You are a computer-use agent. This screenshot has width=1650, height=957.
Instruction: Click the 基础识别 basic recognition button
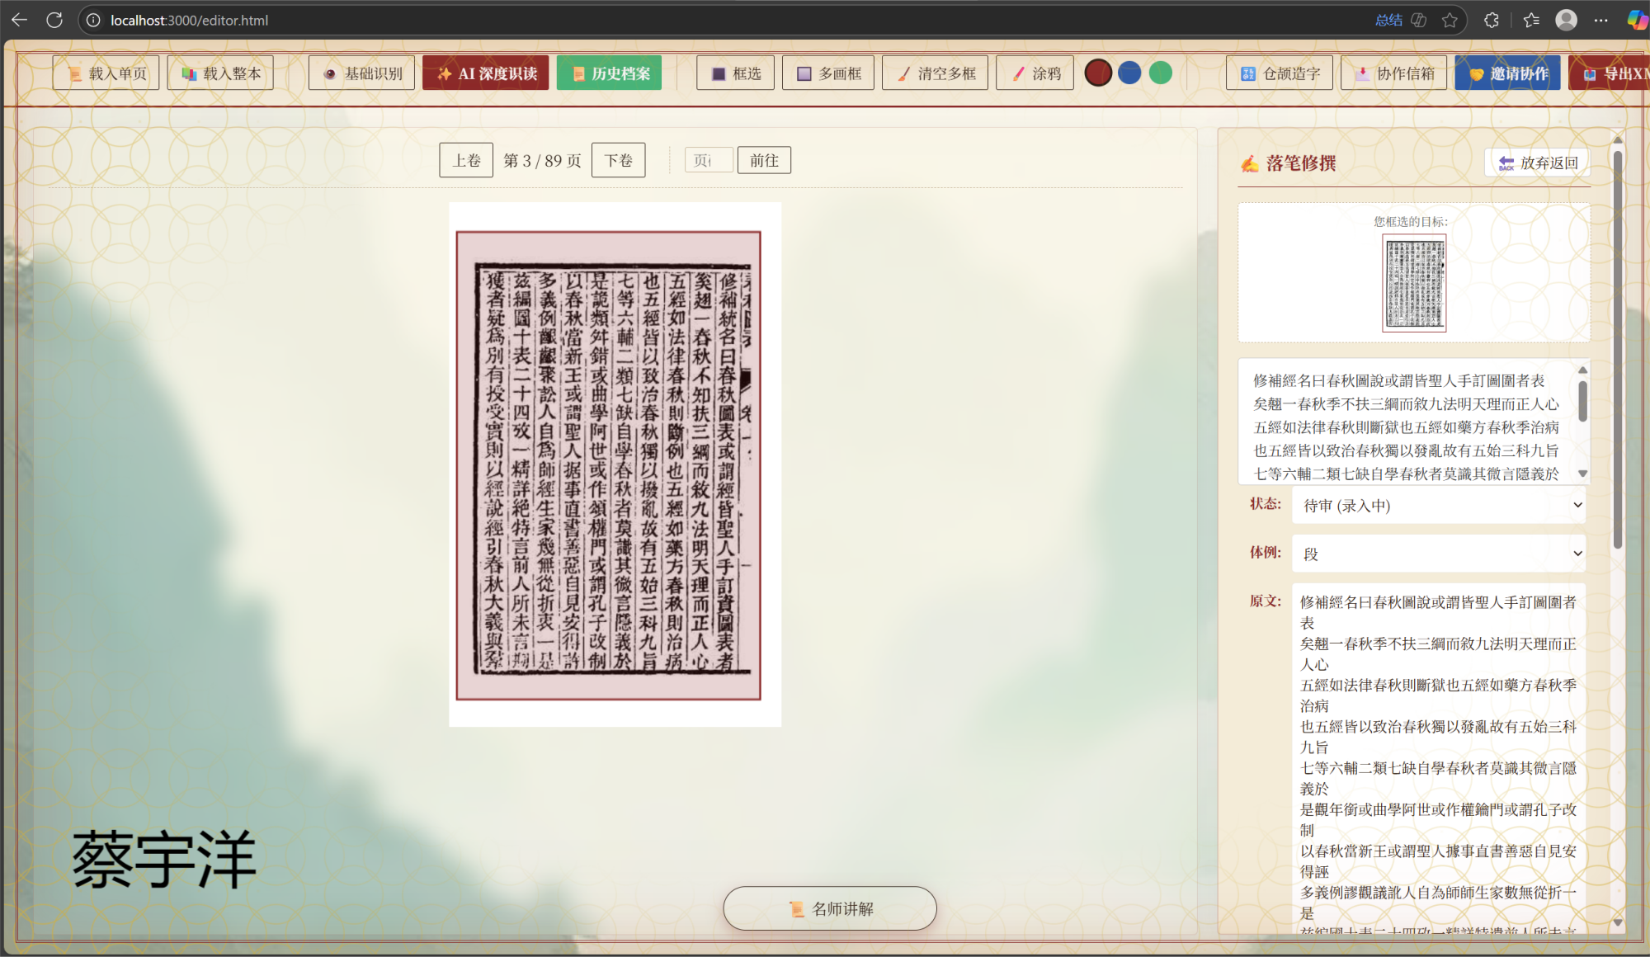pos(361,73)
